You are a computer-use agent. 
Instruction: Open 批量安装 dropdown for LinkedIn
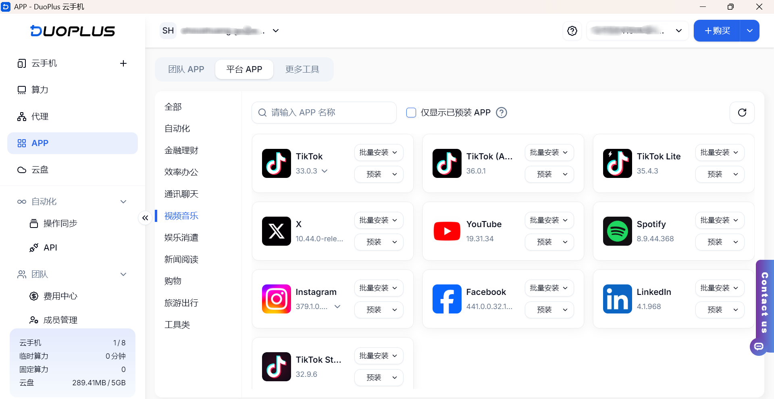(x=720, y=288)
